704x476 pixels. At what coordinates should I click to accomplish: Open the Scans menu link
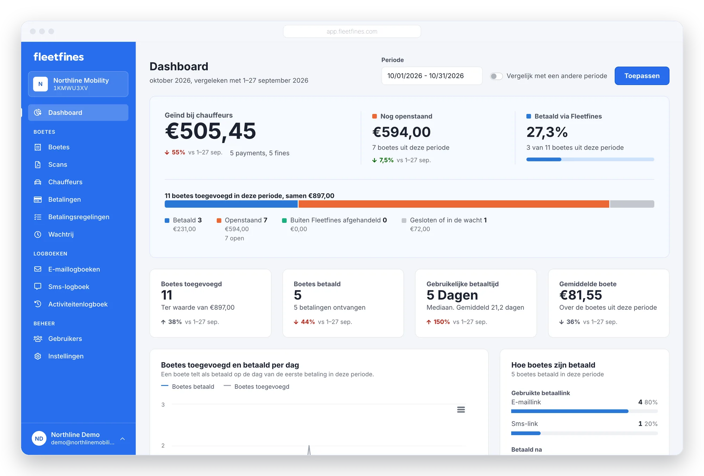(x=78, y=165)
